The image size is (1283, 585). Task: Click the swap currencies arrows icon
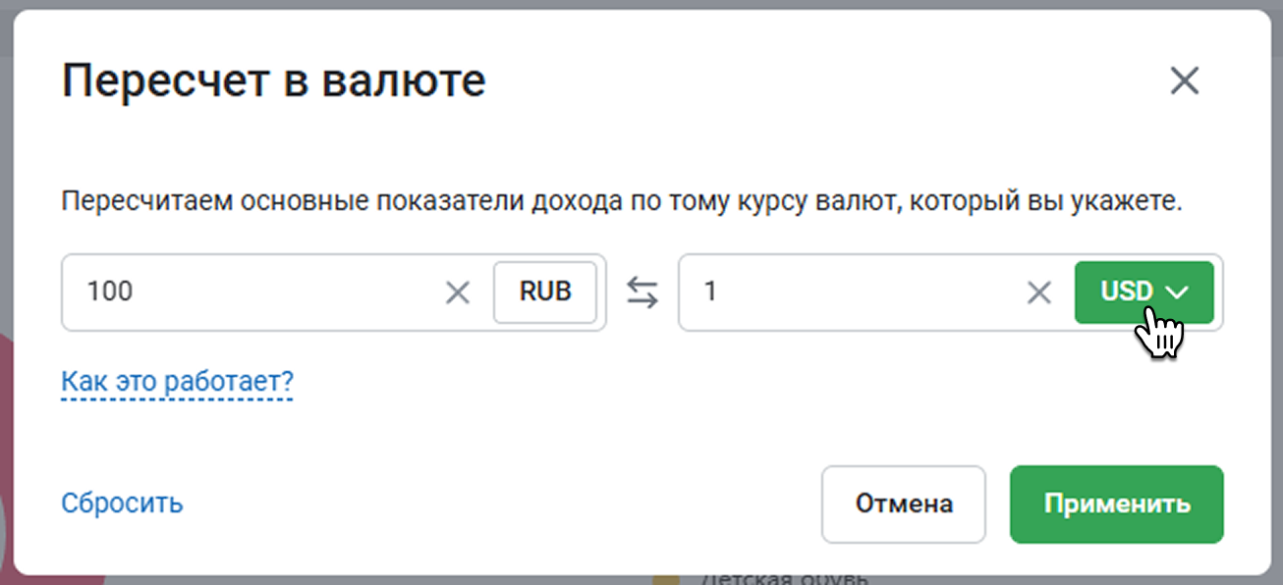coord(642,292)
